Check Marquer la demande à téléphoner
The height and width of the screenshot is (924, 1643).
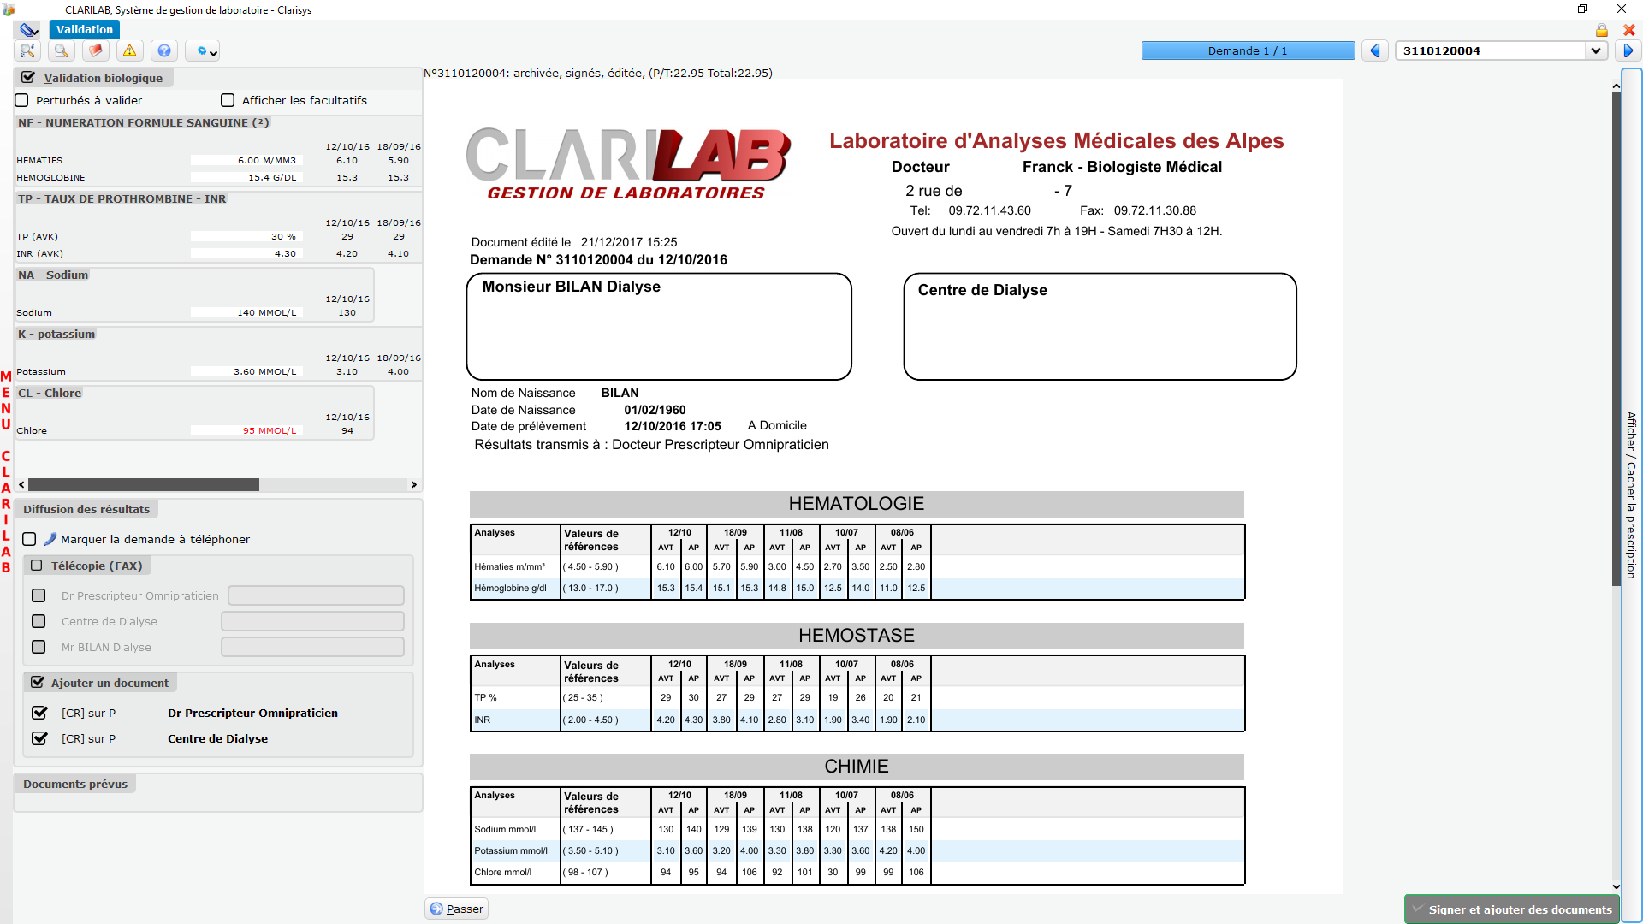29,539
